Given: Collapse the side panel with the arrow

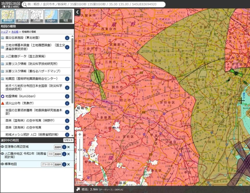Looking at the screenshot, I should coord(78,12).
